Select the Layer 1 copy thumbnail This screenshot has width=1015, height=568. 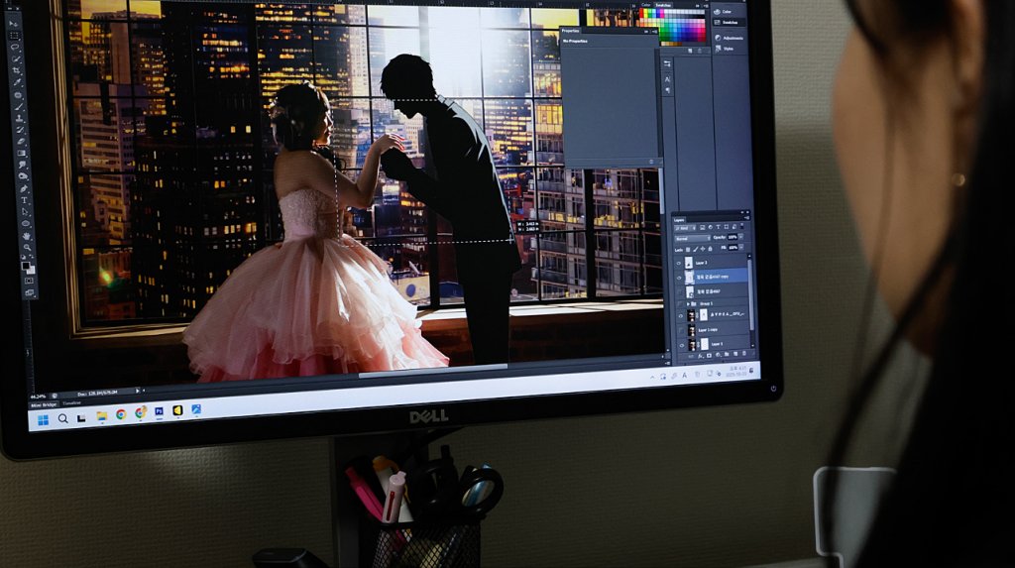(x=690, y=330)
